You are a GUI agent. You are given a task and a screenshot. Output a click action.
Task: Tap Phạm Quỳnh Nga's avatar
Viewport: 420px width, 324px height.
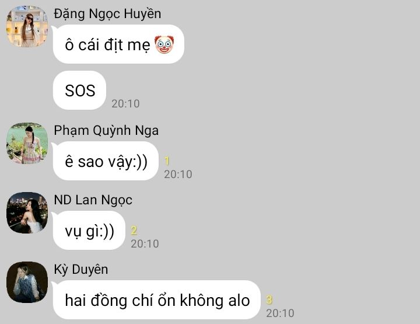pyautogui.click(x=27, y=144)
